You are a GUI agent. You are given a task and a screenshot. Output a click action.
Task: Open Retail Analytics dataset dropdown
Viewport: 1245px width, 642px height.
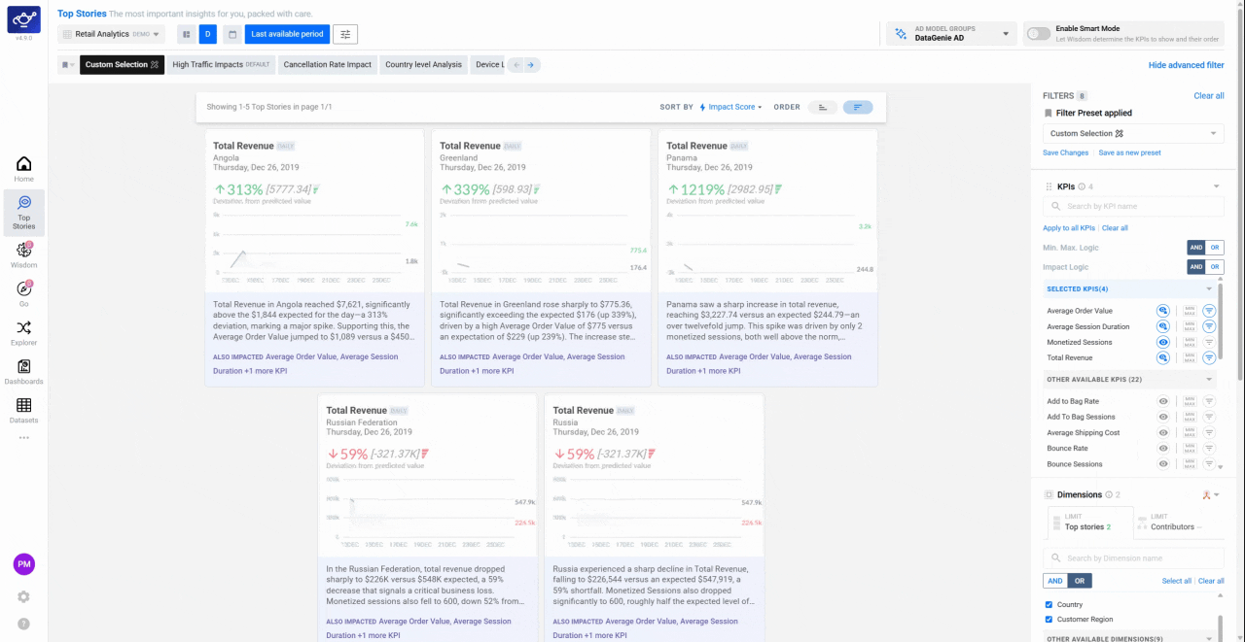[x=112, y=34]
